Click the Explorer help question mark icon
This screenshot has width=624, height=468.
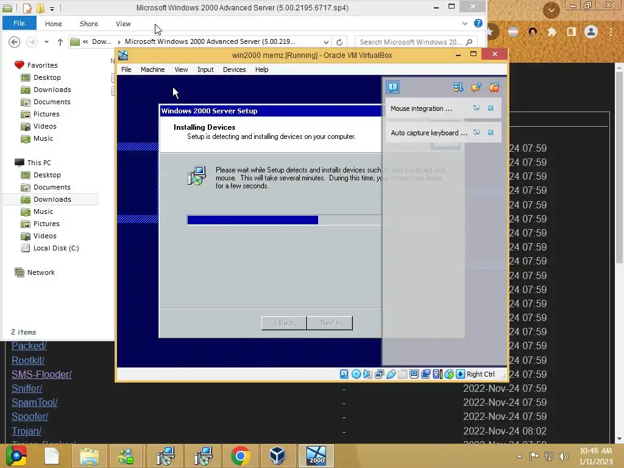tap(478, 23)
